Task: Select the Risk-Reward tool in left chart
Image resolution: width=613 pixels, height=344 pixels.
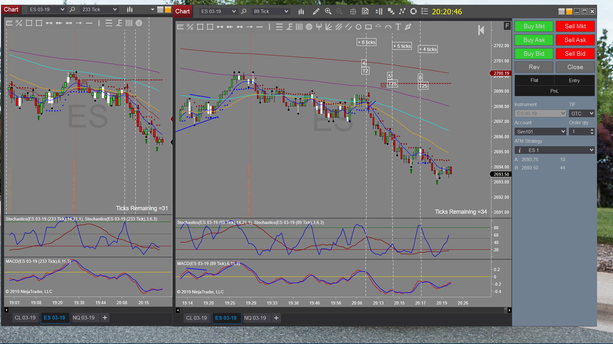Action: tap(19, 23)
